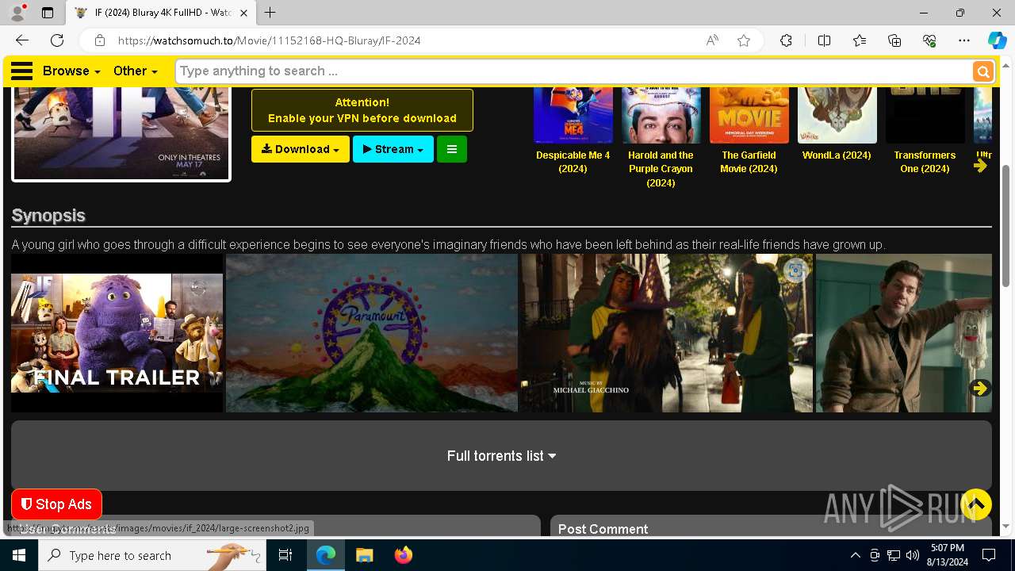Open Collections icon in Edge toolbar
This screenshot has height=571, width=1015.
tap(894, 40)
